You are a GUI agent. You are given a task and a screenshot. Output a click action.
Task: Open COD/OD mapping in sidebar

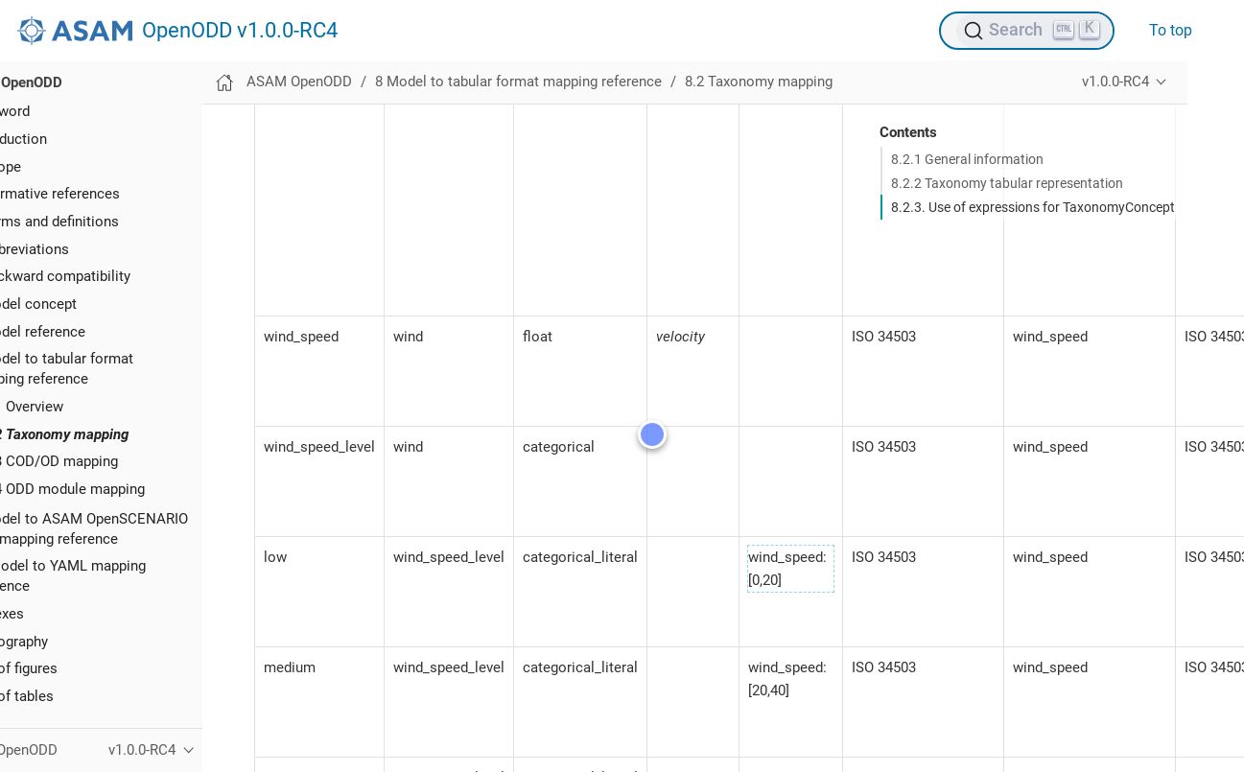click(61, 461)
